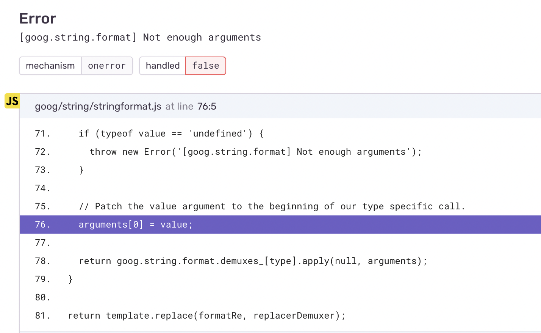Click the return goog.string.format.demuxes_ line
Image resolution: width=541 pixels, height=333 pixels.
pos(253,261)
